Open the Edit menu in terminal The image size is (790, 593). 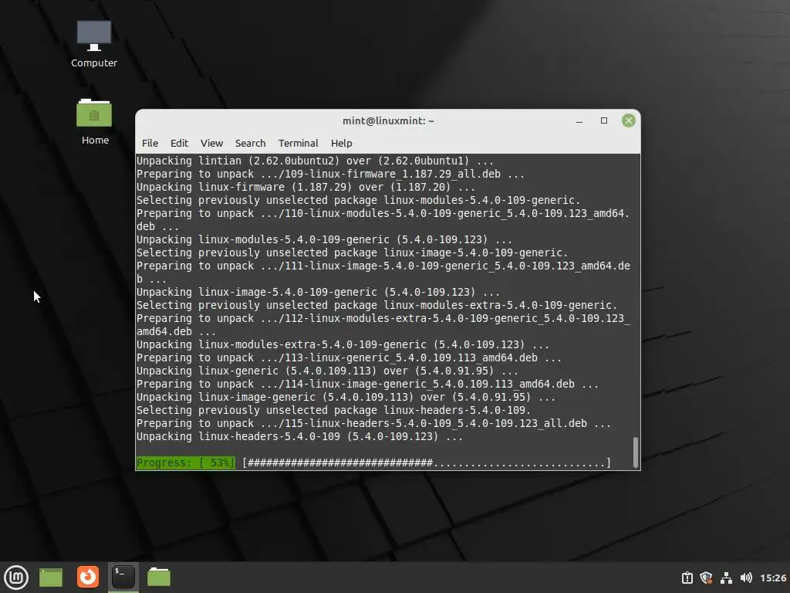(179, 143)
